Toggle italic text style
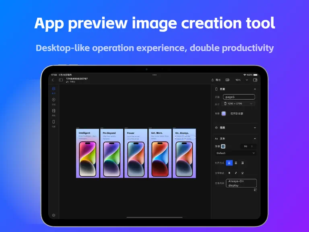This screenshot has height=232, width=309. pyautogui.click(x=236, y=173)
